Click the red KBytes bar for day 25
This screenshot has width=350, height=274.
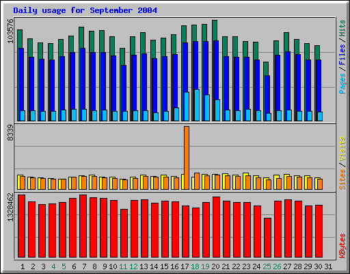pyautogui.click(x=267, y=238)
